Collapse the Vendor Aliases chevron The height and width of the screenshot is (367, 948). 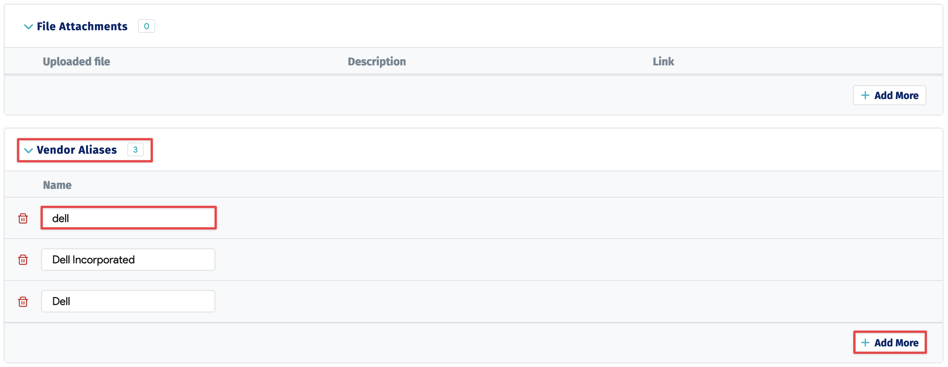pos(28,150)
